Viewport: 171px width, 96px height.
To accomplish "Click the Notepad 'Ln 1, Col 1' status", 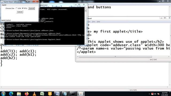I will click(x=153, y=59).
